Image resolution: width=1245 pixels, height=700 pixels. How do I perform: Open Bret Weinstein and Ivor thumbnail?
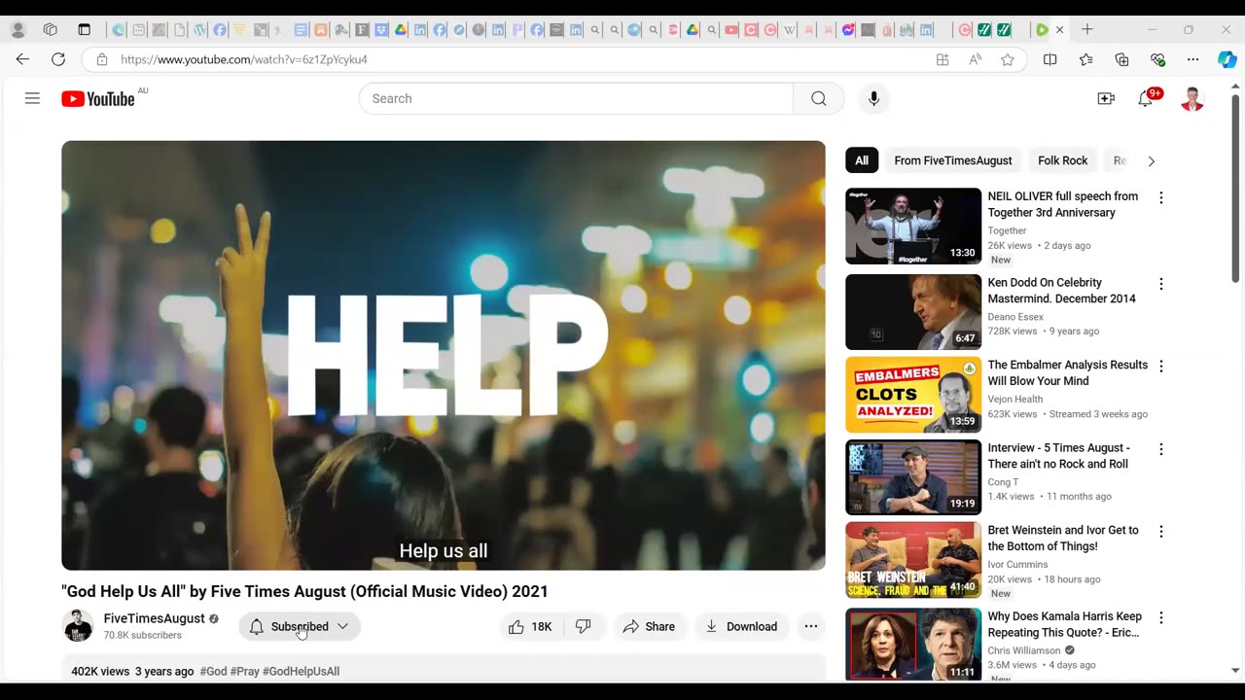click(x=913, y=559)
